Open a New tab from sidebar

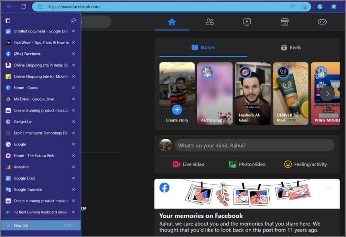click(41, 225)
